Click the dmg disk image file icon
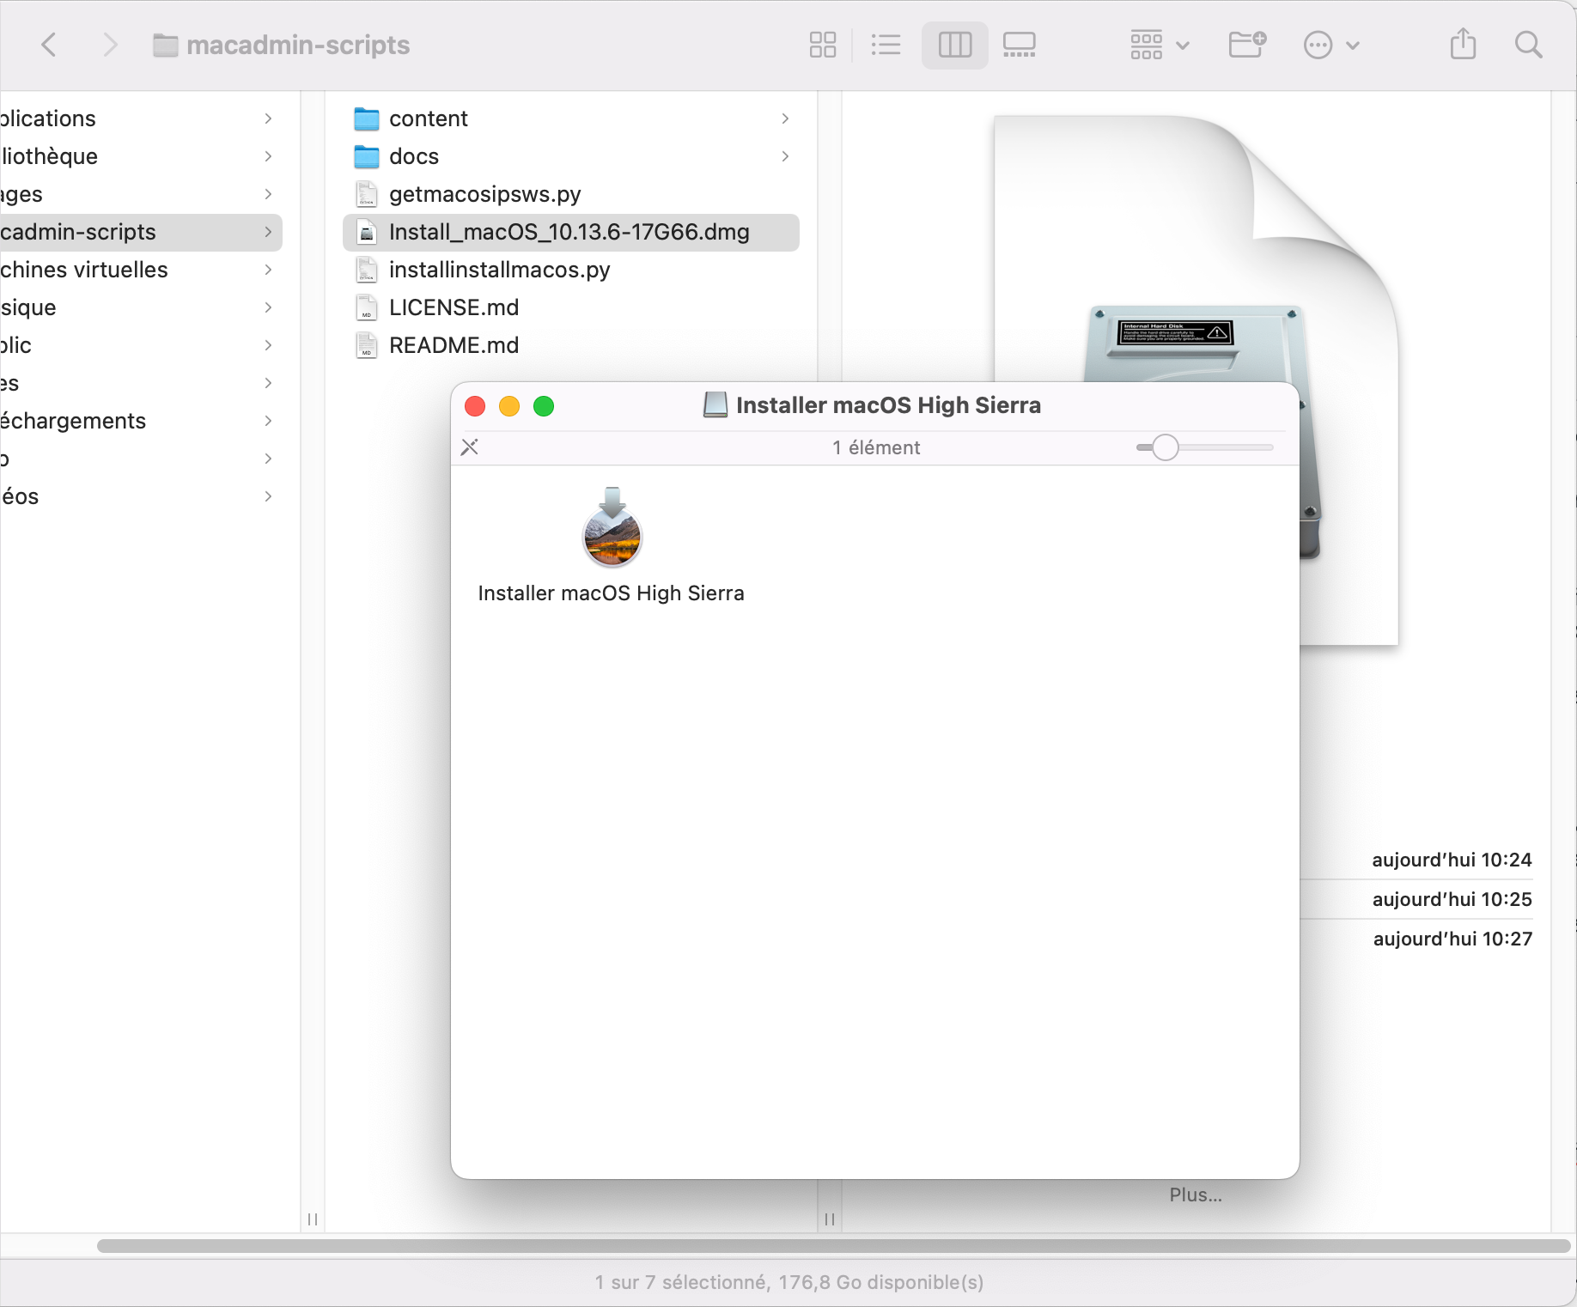The height and width of the screenshot is (1307, 1577). tap(367, 232)
